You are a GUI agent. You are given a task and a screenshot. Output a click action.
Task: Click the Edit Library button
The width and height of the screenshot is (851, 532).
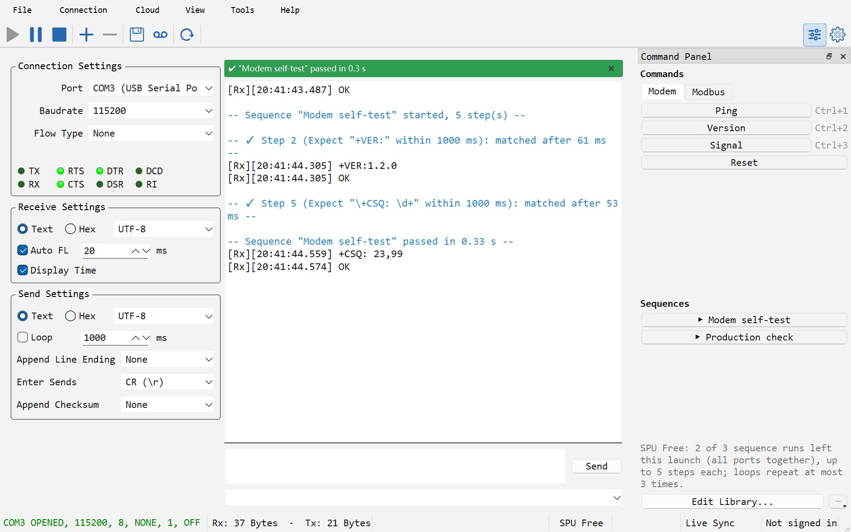click(732, 502)
